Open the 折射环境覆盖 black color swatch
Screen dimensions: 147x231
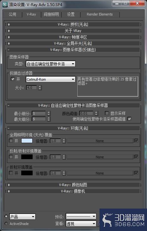pyautogui.click(x=27, y=173)
